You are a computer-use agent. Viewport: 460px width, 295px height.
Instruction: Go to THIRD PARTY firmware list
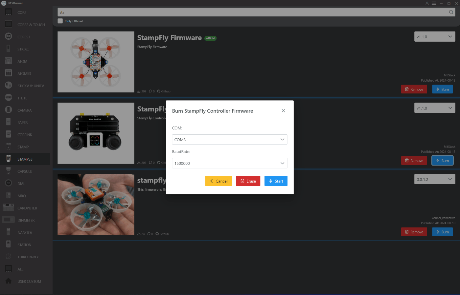pyautogui.click(x=28, y=257)
